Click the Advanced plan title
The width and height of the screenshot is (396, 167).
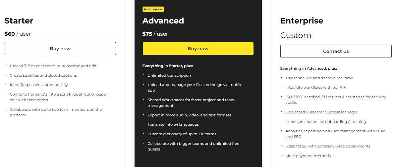(163, 21)
